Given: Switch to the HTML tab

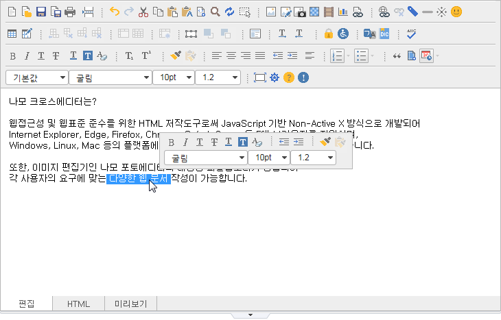Looking at the screenshot, I should [x=79, y=304].
